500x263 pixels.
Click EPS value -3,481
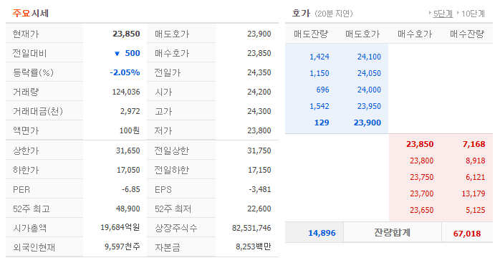coord(260,189)
